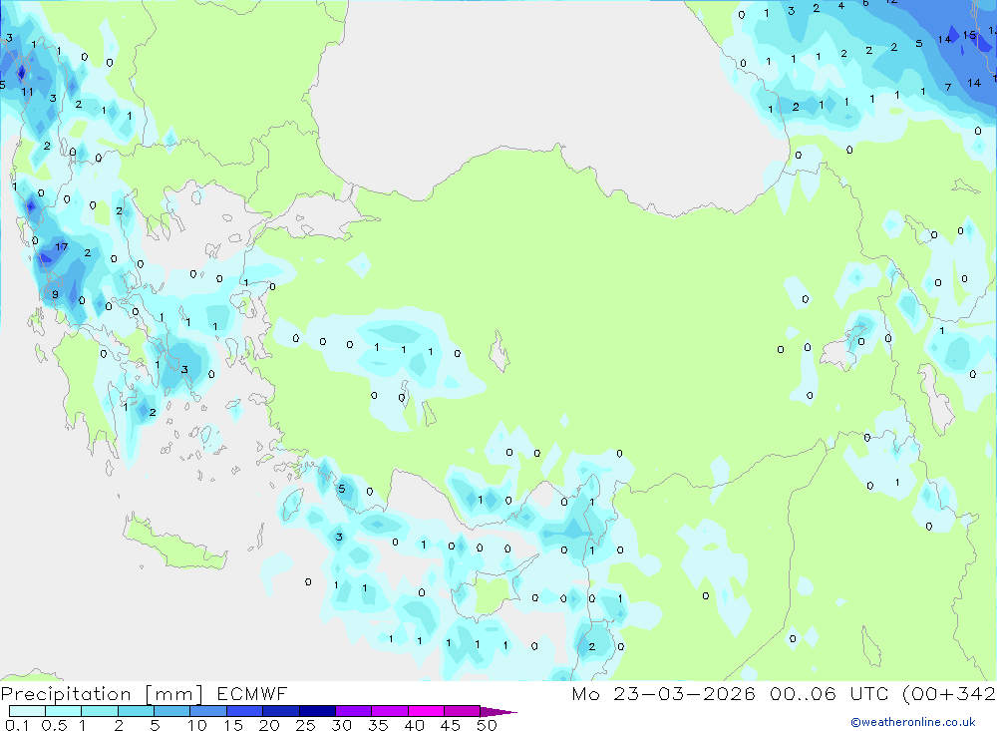This screenshot has width=997, height=731.
Task: Pick the 0.1–0.5 mm lightest legend swatch
Action: (27, 711)
